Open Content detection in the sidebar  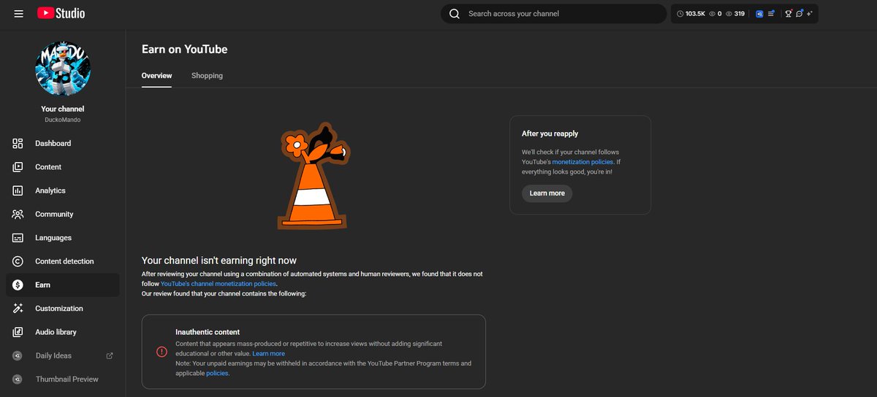click(x=63, y=261)
